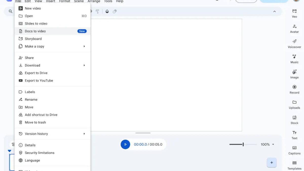Open the Help menu
The width and height of the screenshot is (304, 171).
120,1
